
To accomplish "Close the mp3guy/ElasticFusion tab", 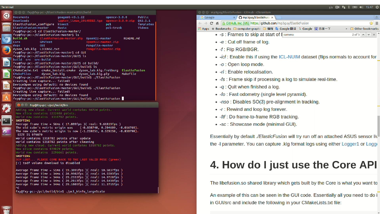I will coord(272,18).
